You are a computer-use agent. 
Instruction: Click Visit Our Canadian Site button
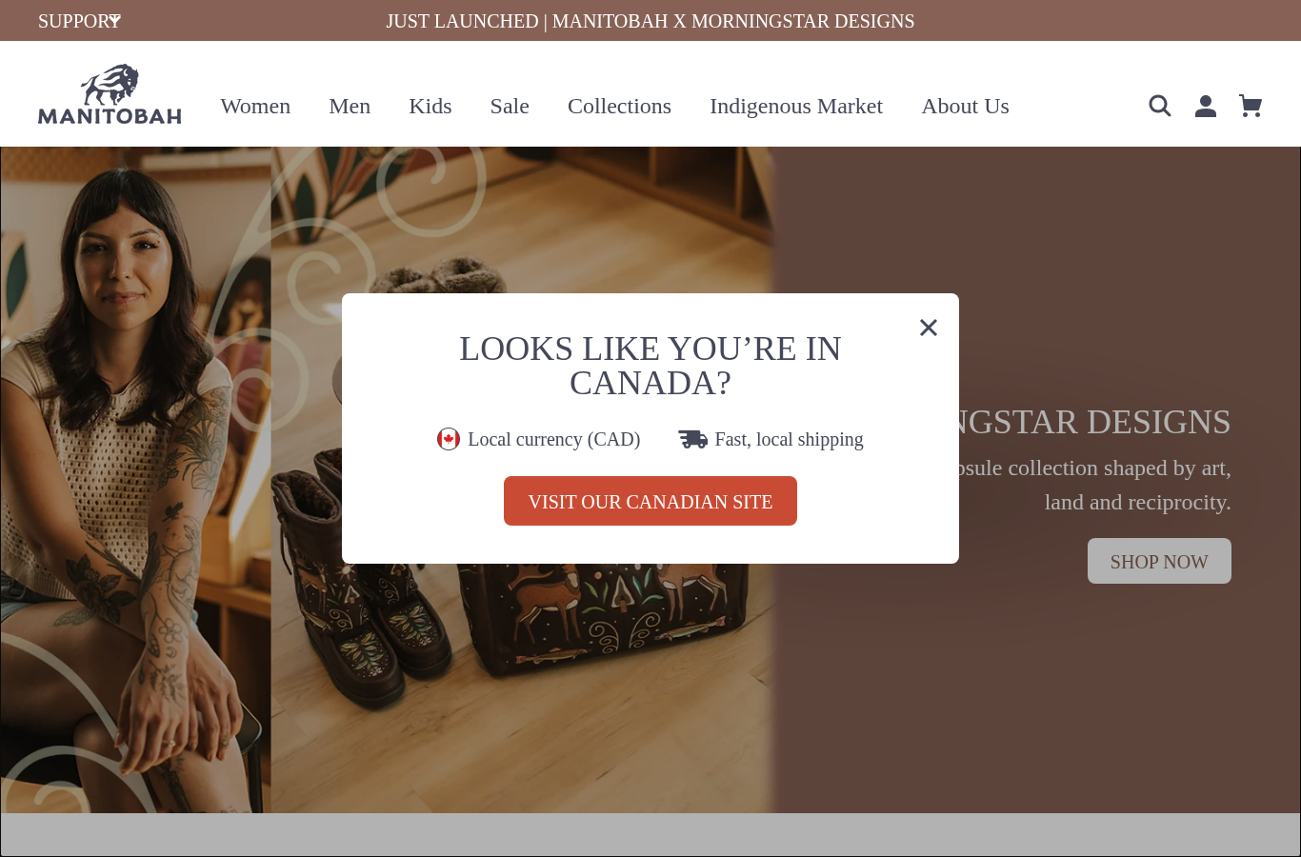(650, 501)
